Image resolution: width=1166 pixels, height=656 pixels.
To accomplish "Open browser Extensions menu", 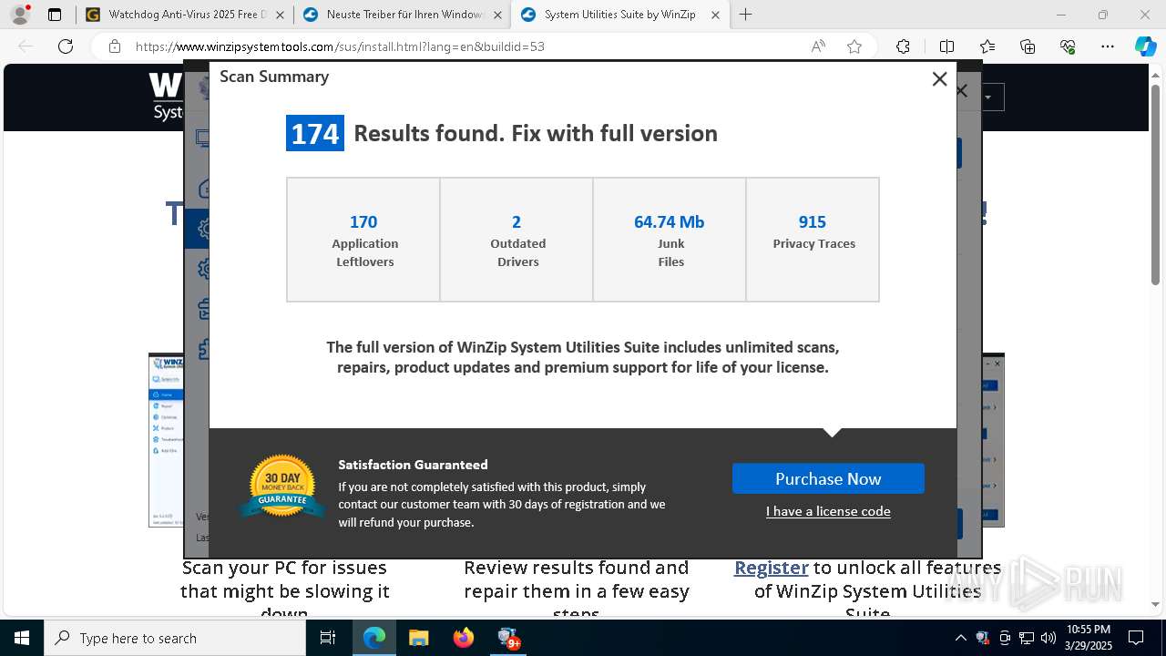I will point(903,46).
